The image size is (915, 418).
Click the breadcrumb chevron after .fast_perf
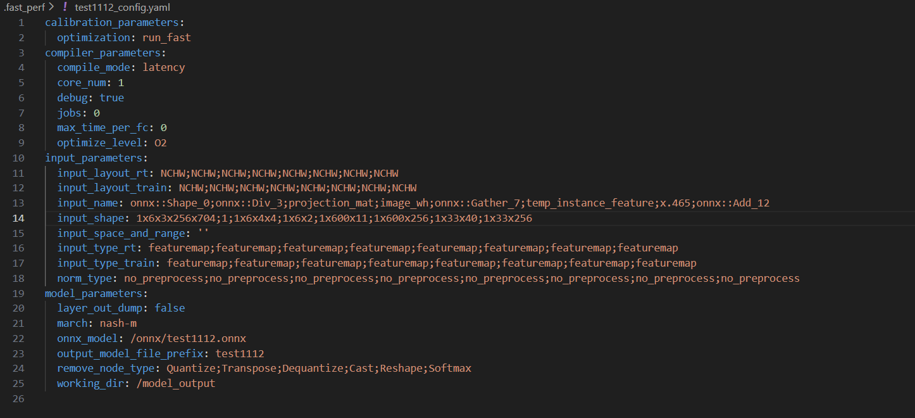click(x=50, y=8)
